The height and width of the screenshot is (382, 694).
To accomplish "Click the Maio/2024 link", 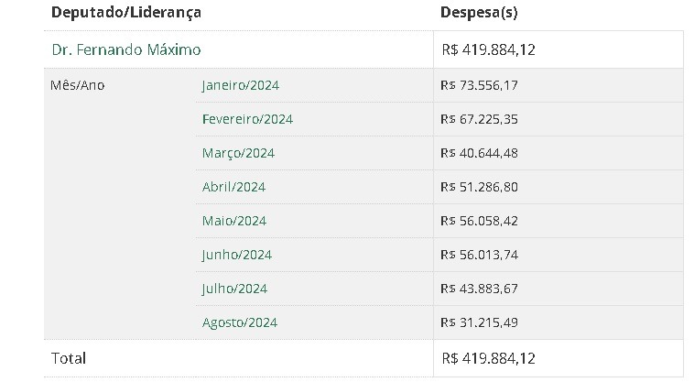I will 234,221.
